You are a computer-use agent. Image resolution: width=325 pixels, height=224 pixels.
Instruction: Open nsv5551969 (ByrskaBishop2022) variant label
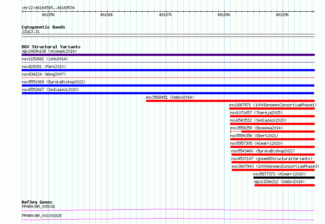pos(54,82)
